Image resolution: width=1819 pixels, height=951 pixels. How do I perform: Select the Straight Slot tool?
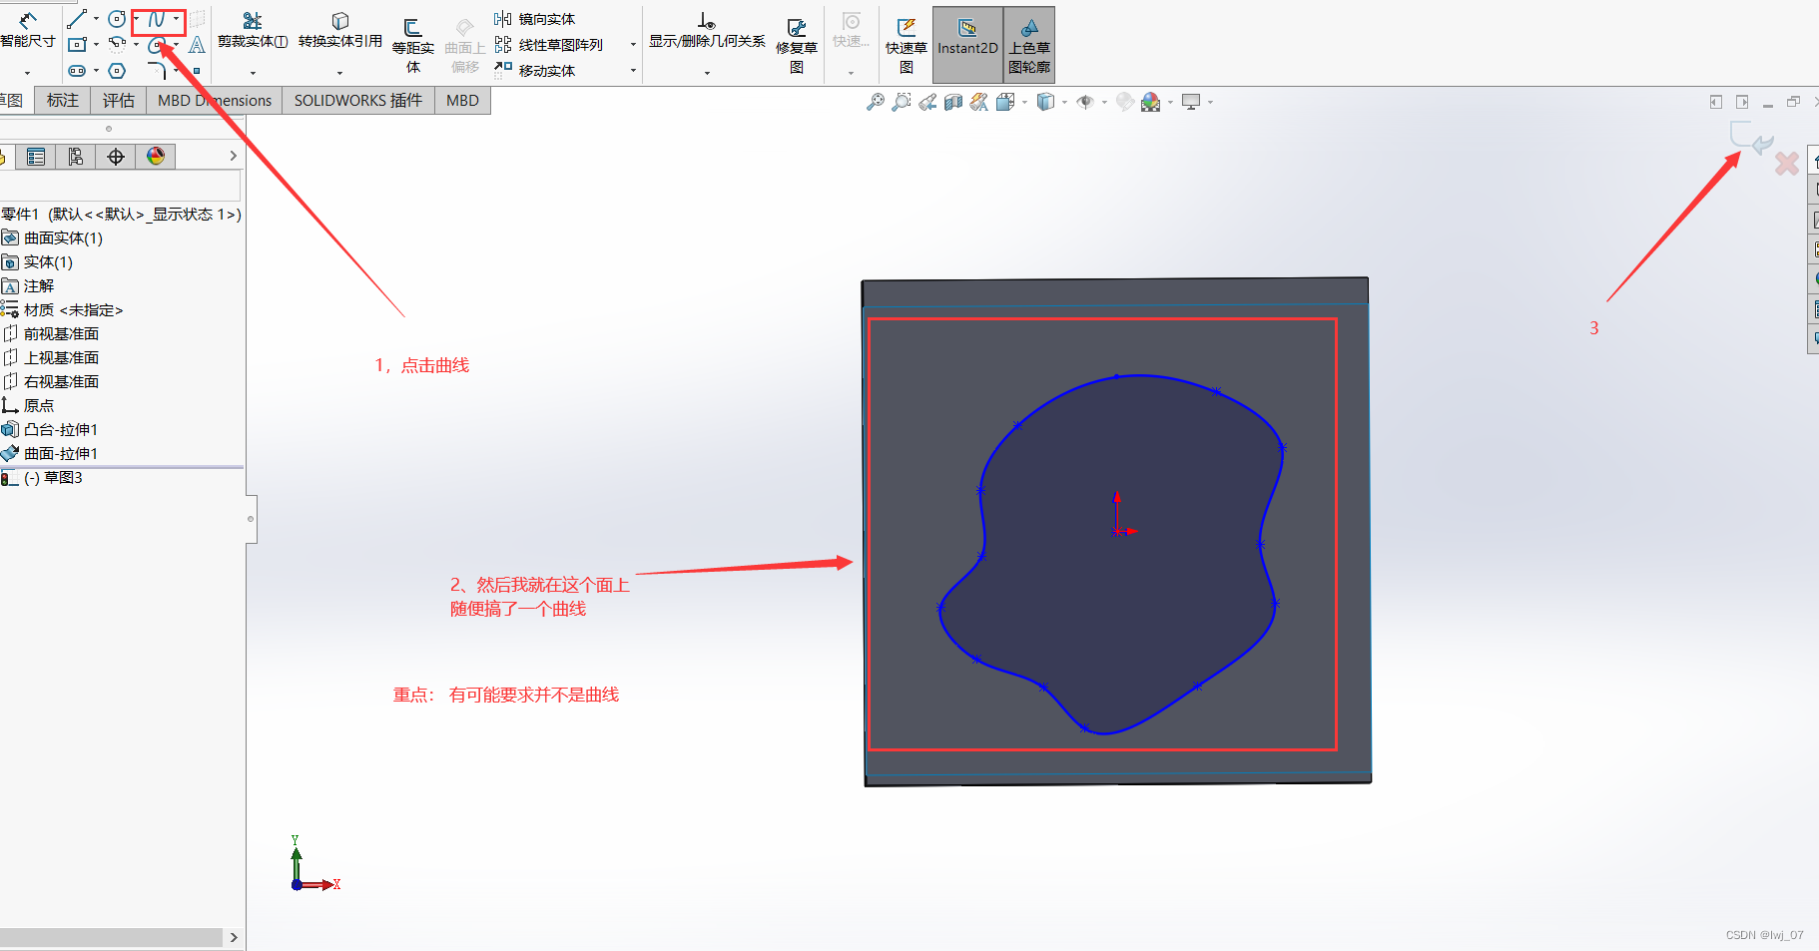[77, 71]
